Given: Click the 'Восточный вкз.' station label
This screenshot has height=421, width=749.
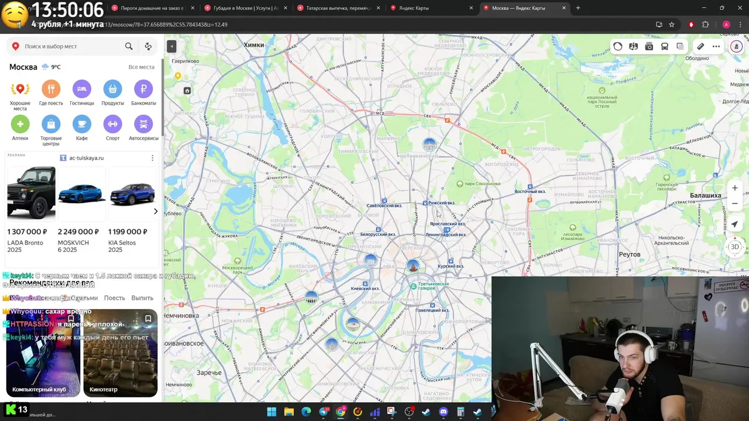Looking at the screenshot, I should click(530, 191).
